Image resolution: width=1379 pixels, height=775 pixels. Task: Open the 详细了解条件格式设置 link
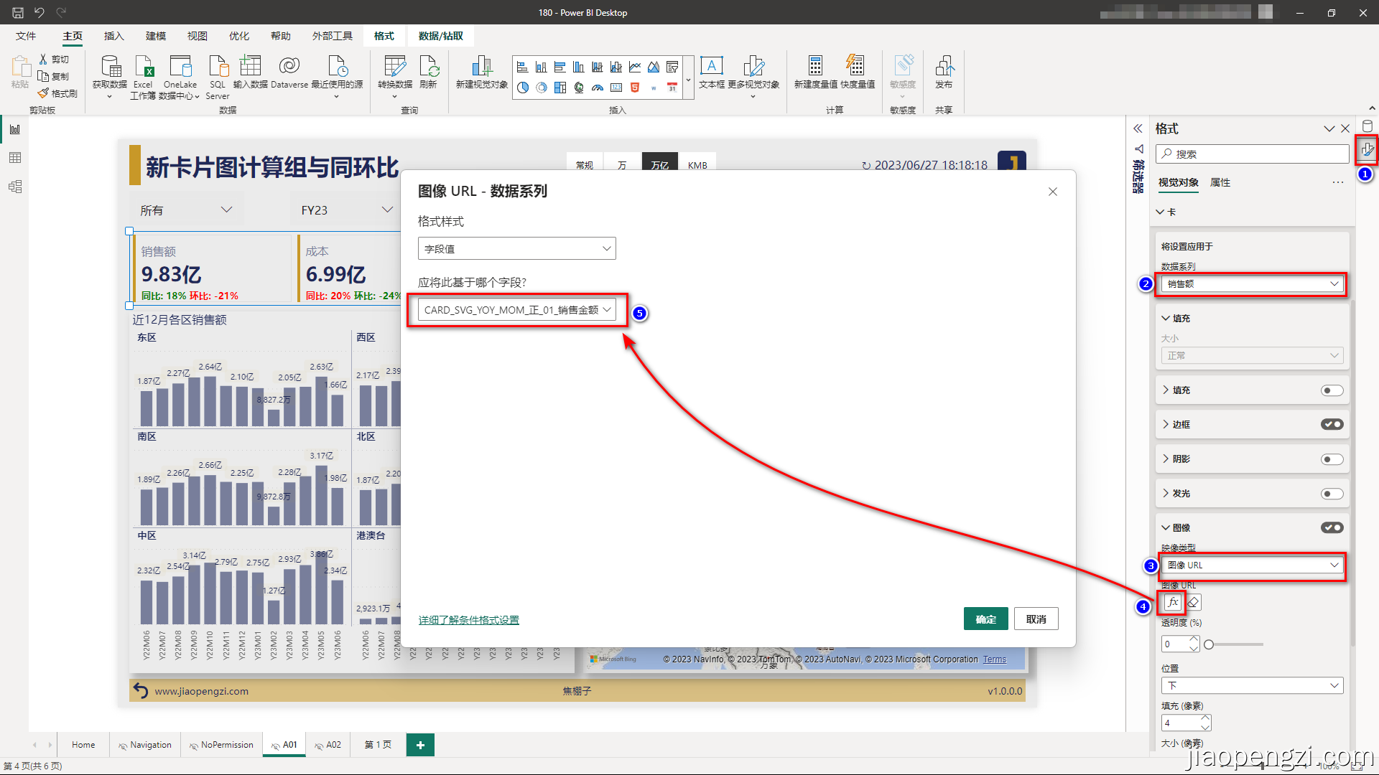(x=468, y=619)
